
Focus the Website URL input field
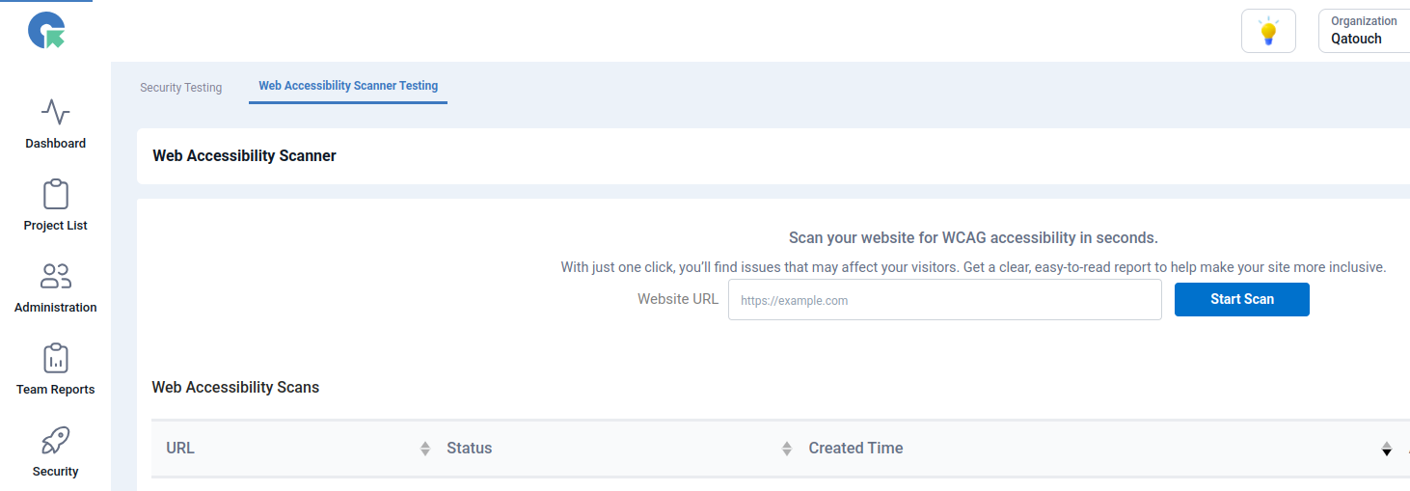[944, 300]
